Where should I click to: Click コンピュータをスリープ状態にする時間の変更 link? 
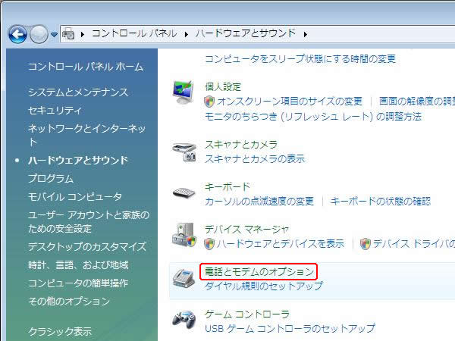pos(300,59)
